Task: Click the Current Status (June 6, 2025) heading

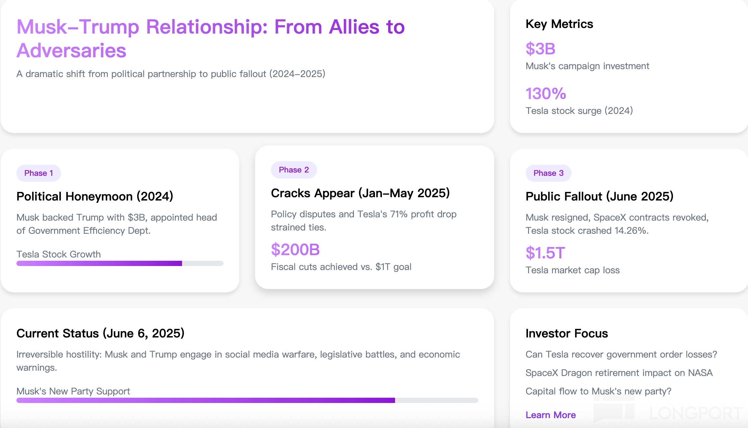Action: click(100, 334)
